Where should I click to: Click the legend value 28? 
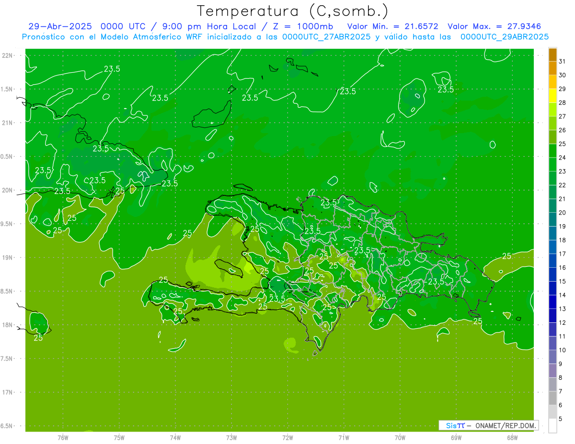pos(563,102)
